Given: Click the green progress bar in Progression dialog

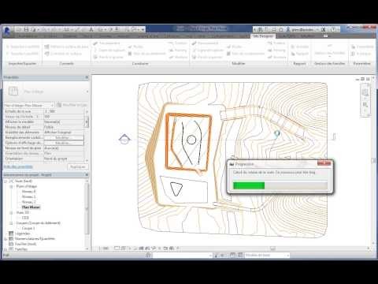Looking at the screenshot, I should click(x=249, y=185).
